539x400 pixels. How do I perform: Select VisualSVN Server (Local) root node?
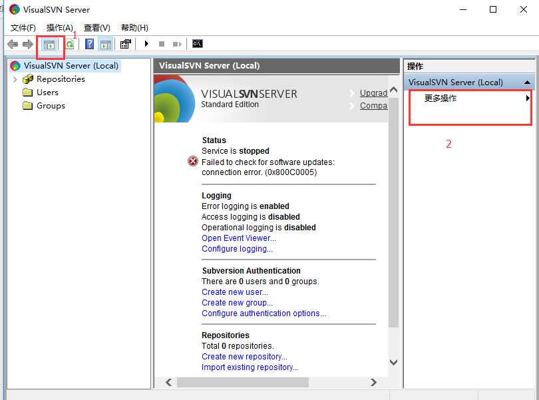point(71,65)
